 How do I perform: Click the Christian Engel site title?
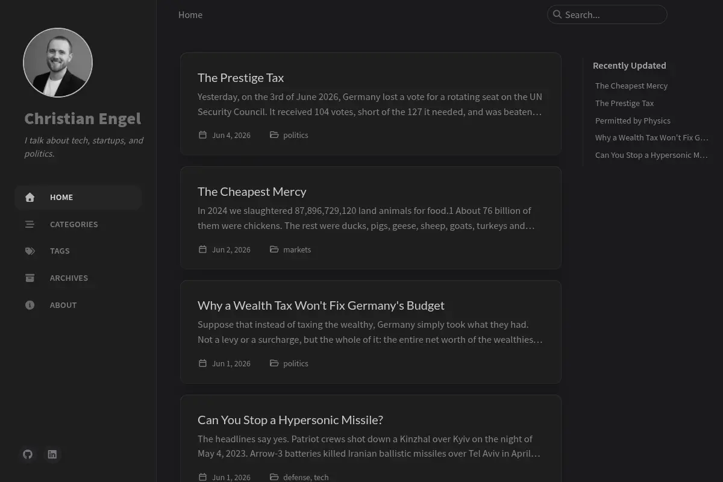(x=83, y=118)
